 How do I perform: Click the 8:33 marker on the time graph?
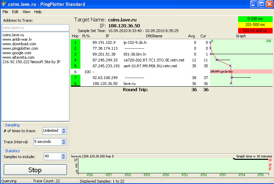point(223,175)
